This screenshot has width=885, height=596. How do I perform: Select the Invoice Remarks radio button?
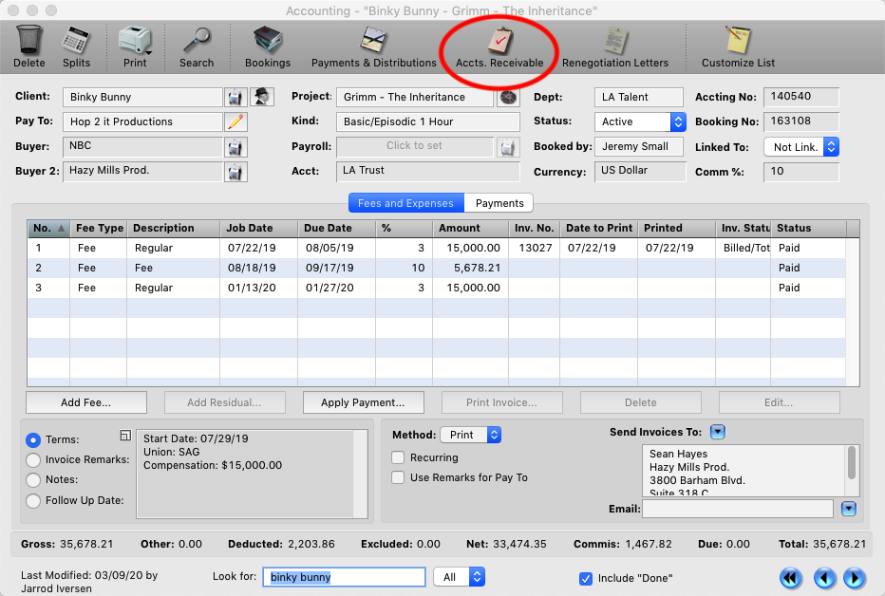point(33,460)
